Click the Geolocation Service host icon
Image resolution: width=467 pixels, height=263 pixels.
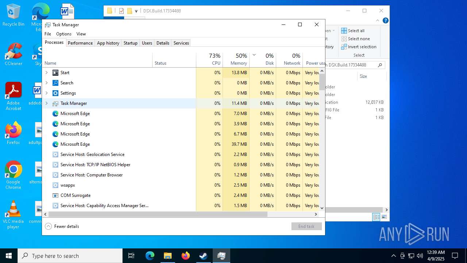(x=55, y=155)
